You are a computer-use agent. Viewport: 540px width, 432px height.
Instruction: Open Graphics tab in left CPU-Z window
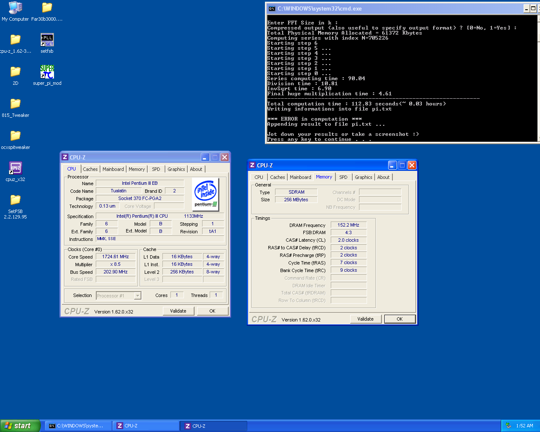[x=176, y=169]
